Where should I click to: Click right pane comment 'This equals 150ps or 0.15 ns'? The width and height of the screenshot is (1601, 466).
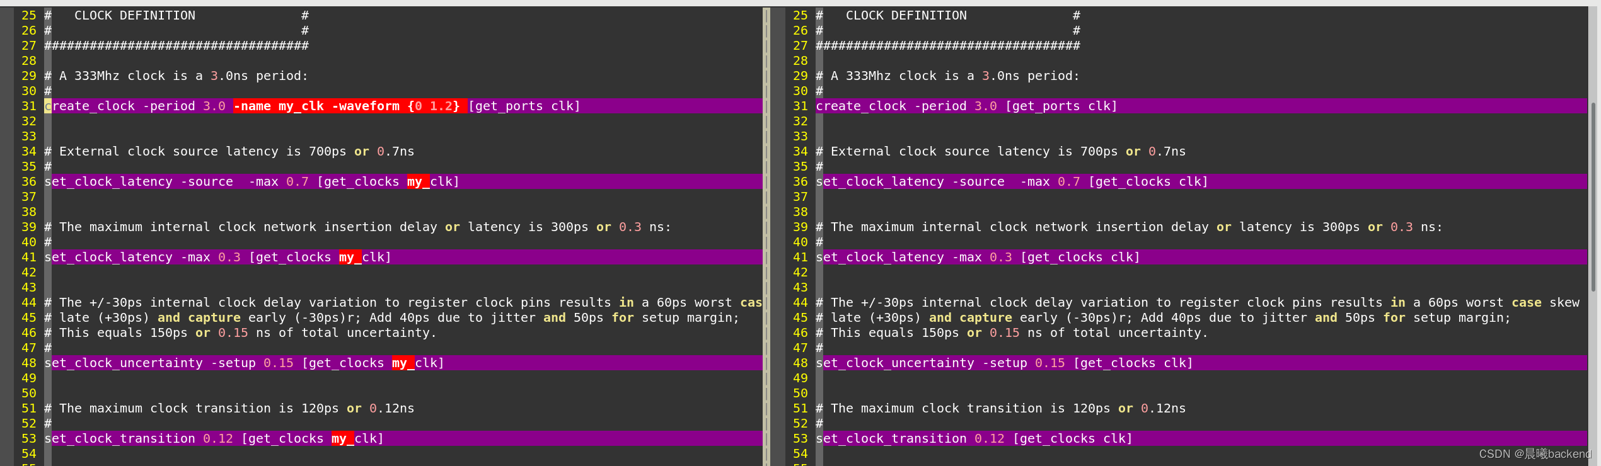click(937, 332)
